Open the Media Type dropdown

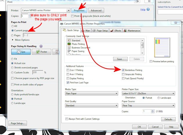92,93
